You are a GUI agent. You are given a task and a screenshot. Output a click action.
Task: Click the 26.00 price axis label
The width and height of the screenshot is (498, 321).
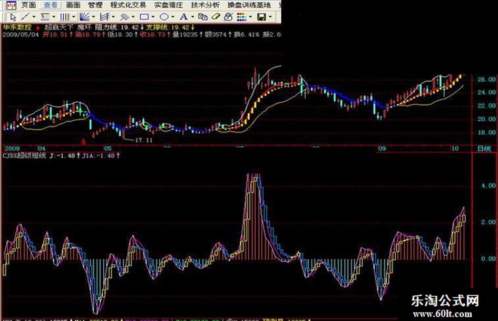tap(486, 80)
